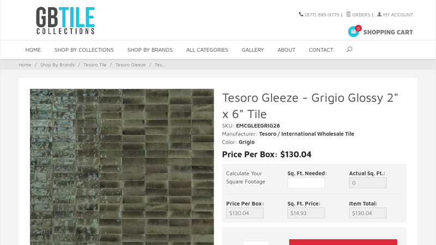Click the GB Tile Collections logo

click(x=65, y=21)
